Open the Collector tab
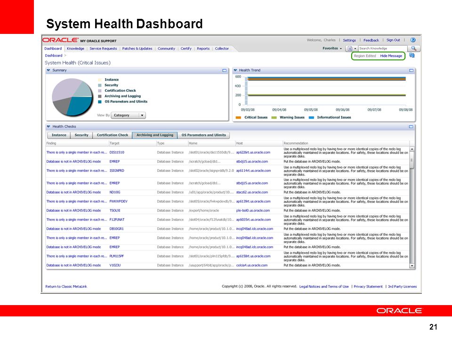 coord(222,48)
